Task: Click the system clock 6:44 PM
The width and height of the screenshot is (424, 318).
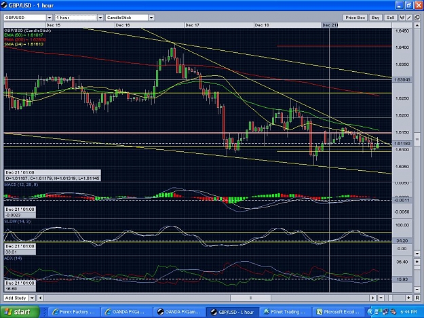Action: [408, 312]
